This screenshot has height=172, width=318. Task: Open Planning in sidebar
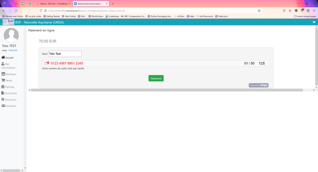coord(8,87)
